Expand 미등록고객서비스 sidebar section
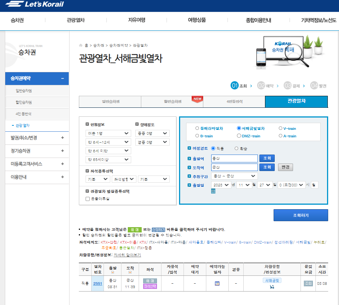This screenshot has width=339, height=305. [x=62, y=164]
